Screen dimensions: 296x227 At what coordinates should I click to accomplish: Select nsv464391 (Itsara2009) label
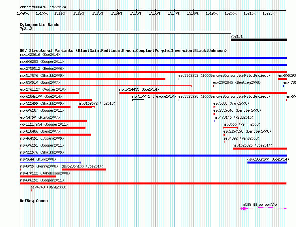click(42, 138)
